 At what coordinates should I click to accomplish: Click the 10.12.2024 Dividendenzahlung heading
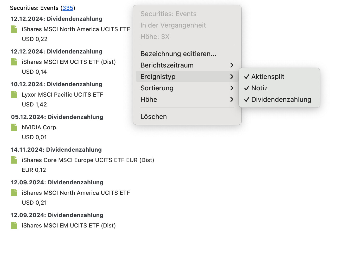pyautogui.click(x=57, y=84)
